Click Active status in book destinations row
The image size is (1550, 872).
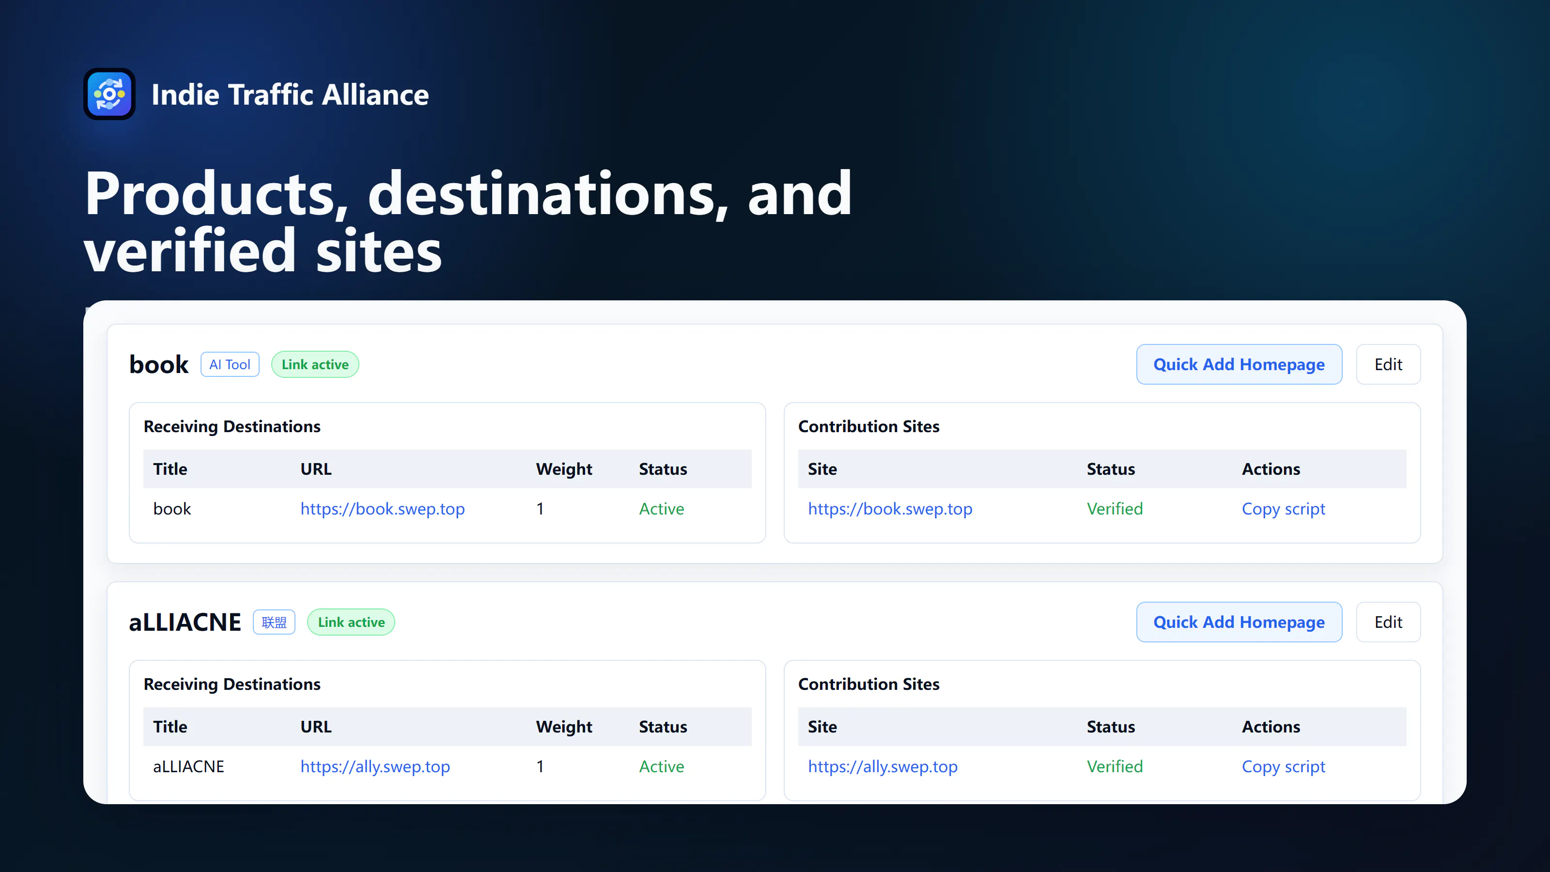tap(661, 509)
